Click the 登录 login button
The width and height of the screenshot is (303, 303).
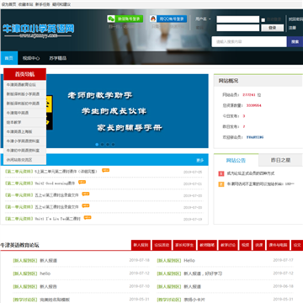272,28
